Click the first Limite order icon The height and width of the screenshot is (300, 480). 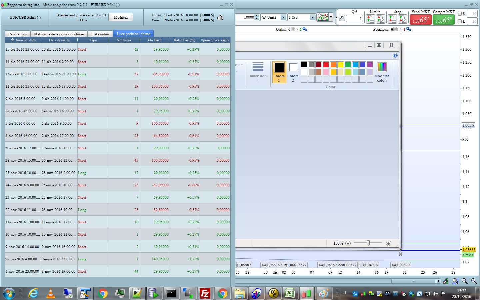tap(370, 19)
